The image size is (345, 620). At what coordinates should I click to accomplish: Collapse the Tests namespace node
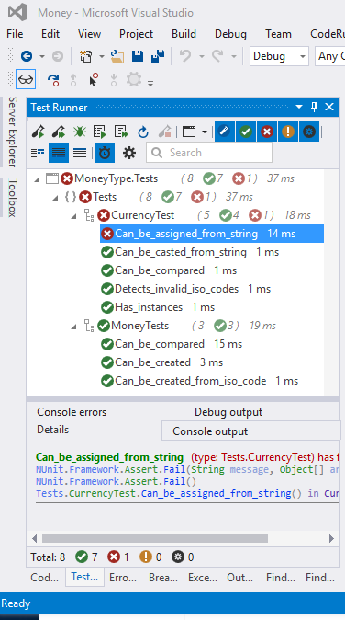[55, 197]
